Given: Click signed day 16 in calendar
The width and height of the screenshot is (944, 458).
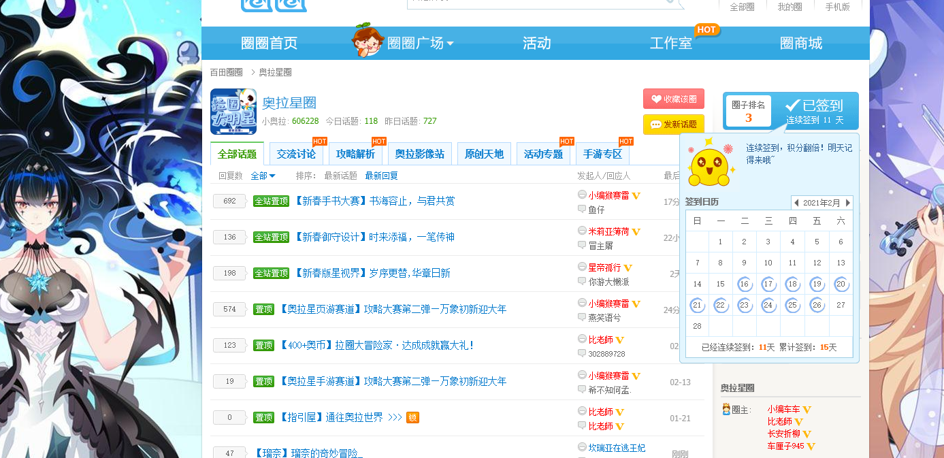Looking at the screenshot, I should coord(744,284).
